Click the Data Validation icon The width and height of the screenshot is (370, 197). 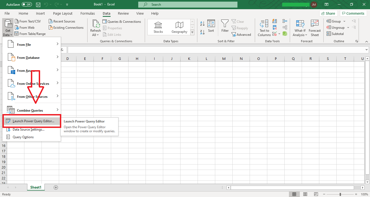275,34
